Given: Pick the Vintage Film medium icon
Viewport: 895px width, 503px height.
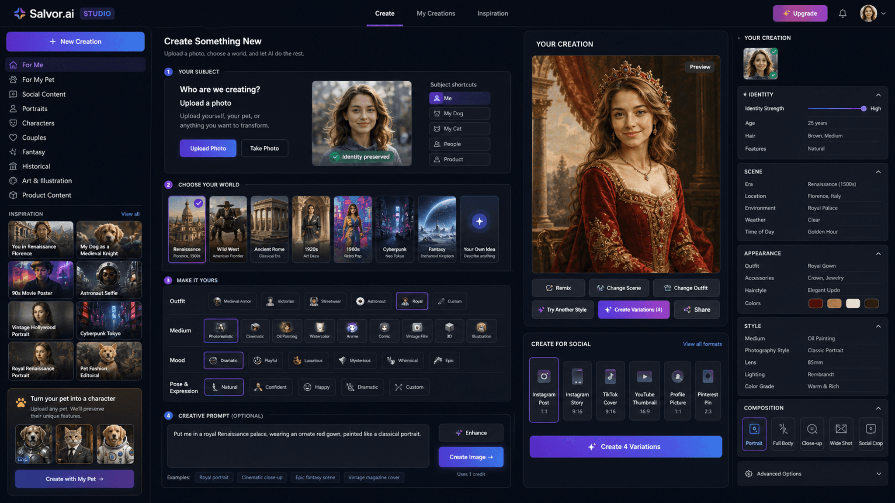Looking at the screenshot, I should pos(417,327).
